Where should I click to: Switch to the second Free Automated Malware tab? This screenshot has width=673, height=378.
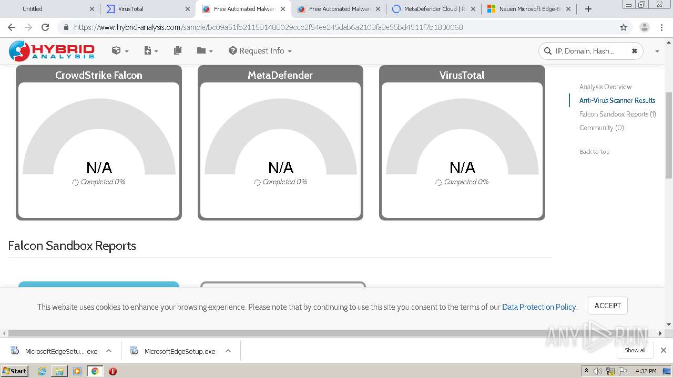[x=339, y=9]
